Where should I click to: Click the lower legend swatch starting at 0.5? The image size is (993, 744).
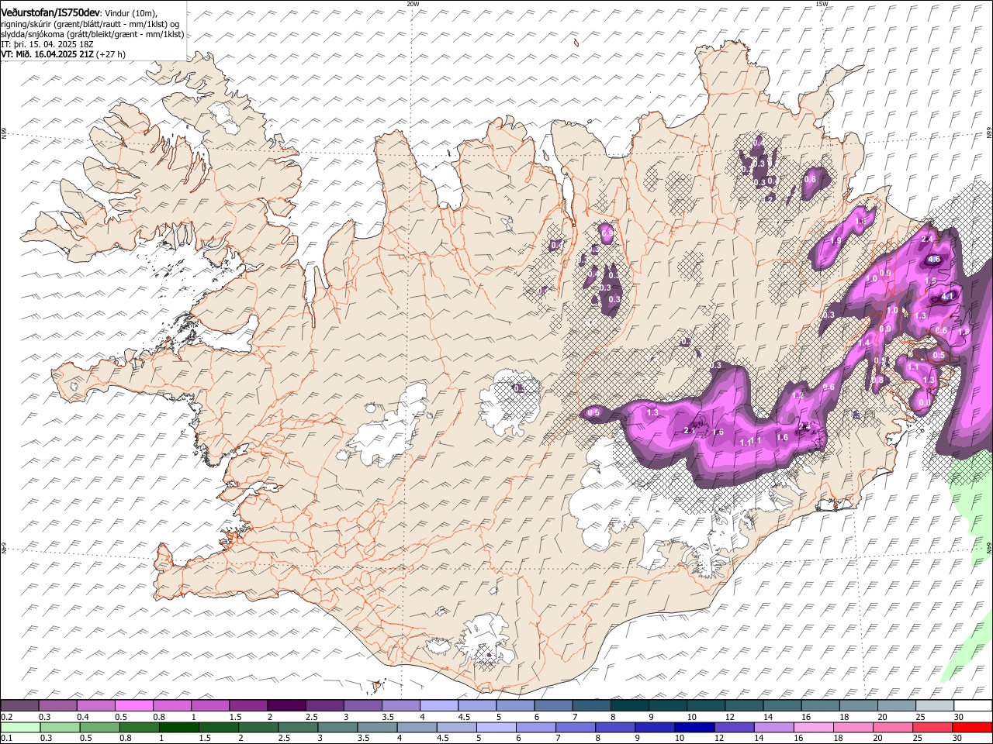pos(99,727)
